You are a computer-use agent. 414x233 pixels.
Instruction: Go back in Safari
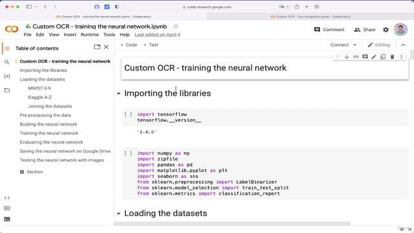[x=45, y=6]
